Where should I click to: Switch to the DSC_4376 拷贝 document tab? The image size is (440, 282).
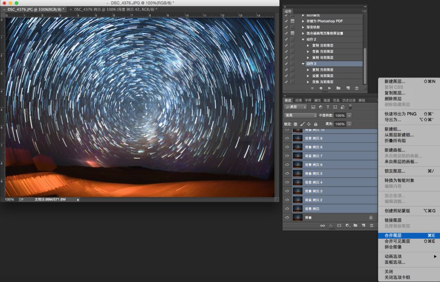point(114,9)
